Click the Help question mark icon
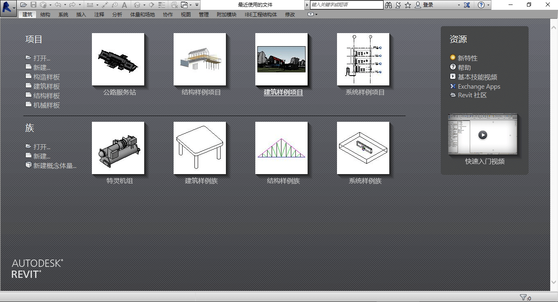This screenshot has width=558, height=302. click(481, 5)
